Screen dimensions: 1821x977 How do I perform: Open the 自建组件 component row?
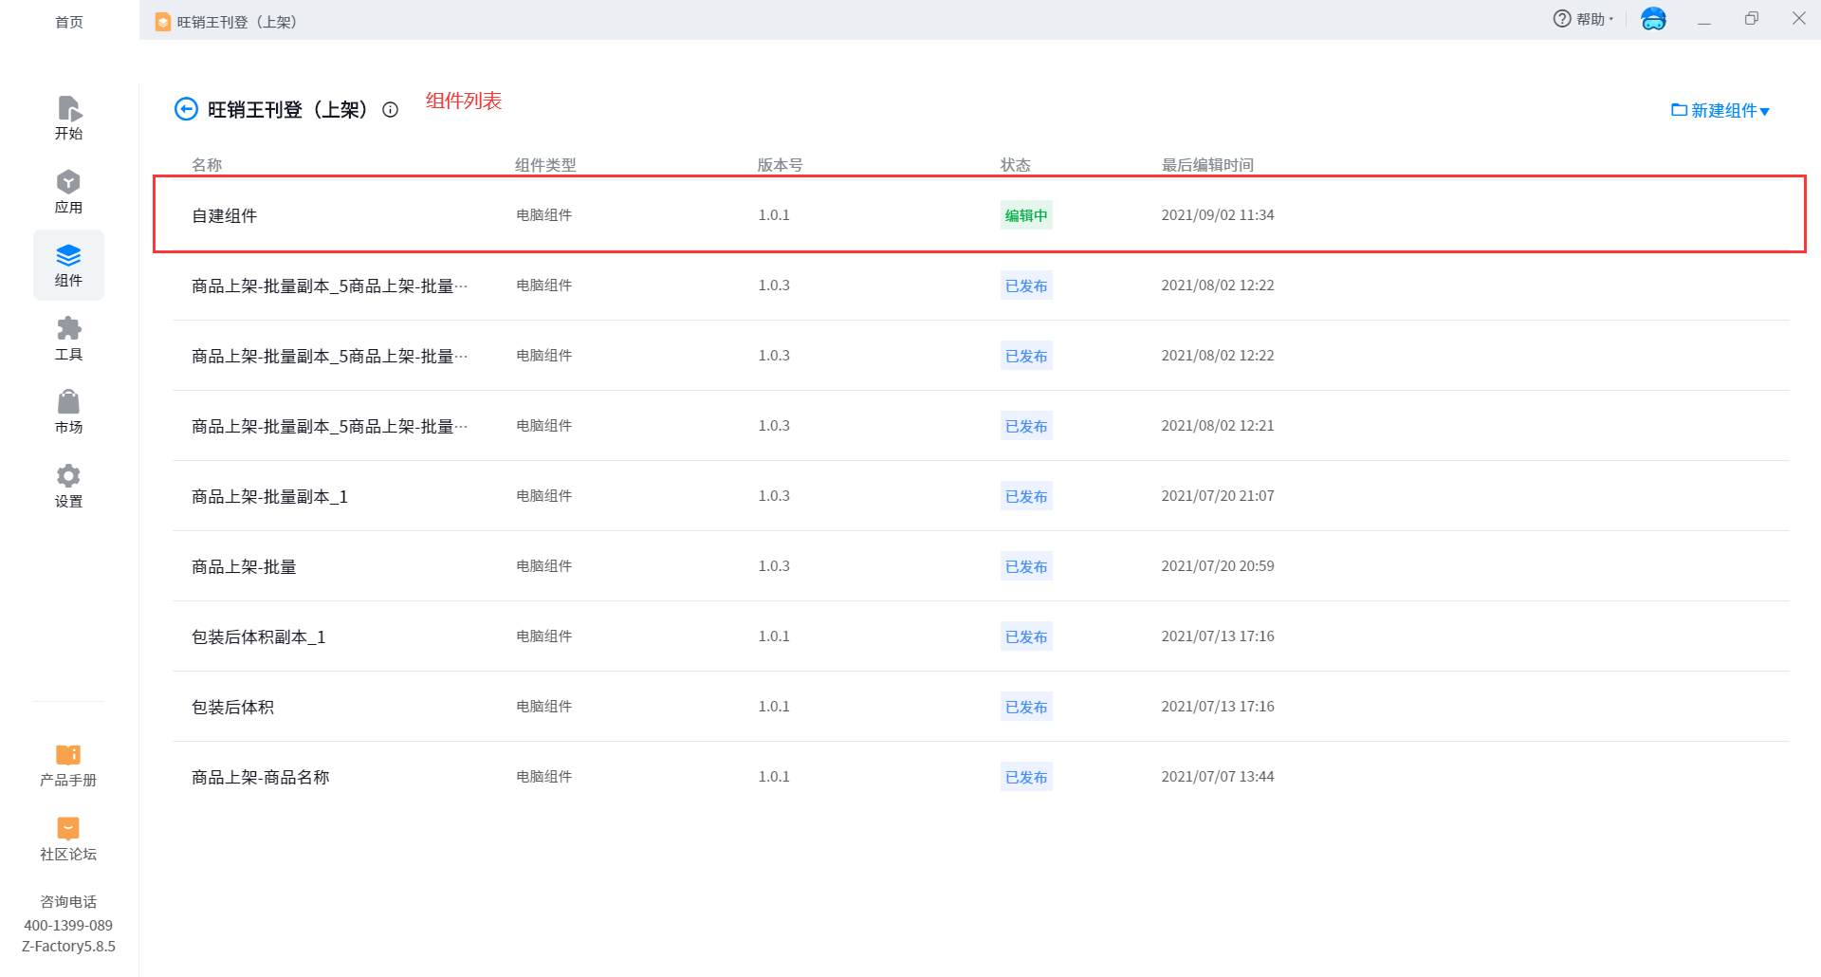tap(225, 216)
